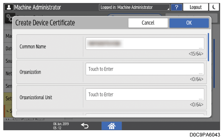
Task: Expand the 'Logged in: Machine Administrator' box
Action: tap(134, 7)
